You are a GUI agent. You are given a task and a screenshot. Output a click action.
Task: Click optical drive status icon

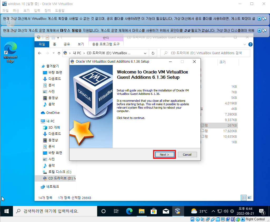[198, 219]
